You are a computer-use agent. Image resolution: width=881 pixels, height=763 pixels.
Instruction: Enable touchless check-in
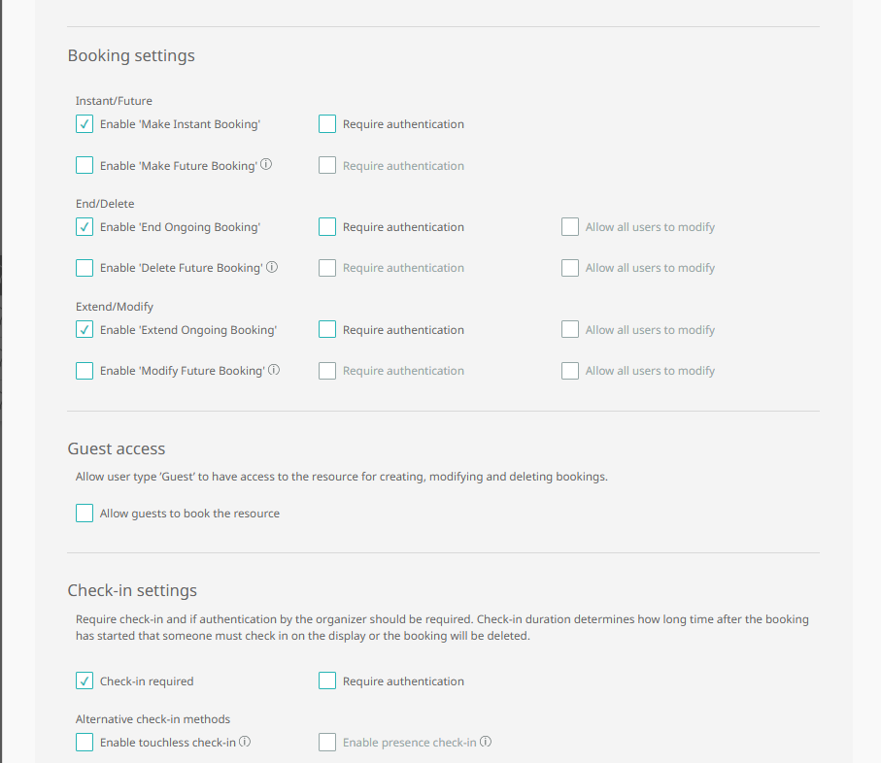pos(85,742)
